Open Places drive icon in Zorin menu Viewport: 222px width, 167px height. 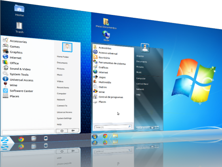coord(6,96)
